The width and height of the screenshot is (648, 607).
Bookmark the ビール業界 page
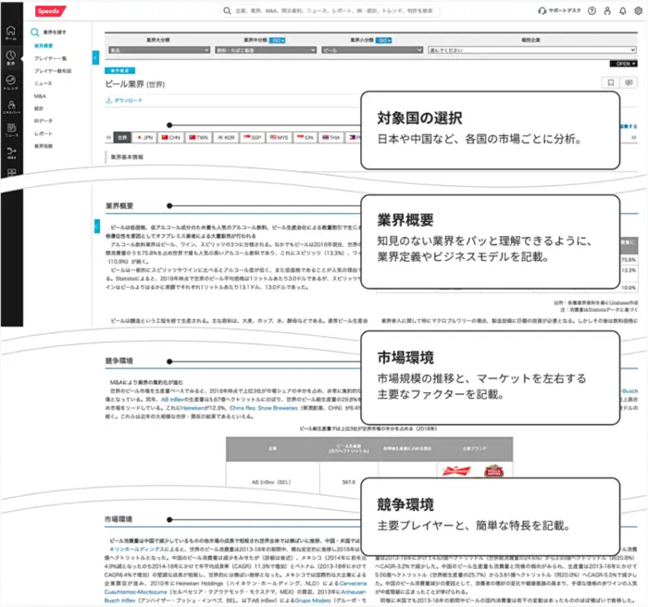coord(610,82)
